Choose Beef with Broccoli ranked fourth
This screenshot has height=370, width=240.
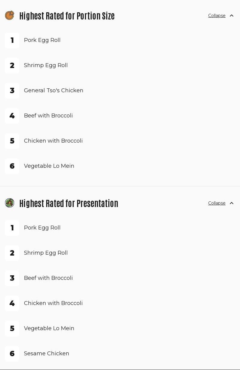point(48,116)
